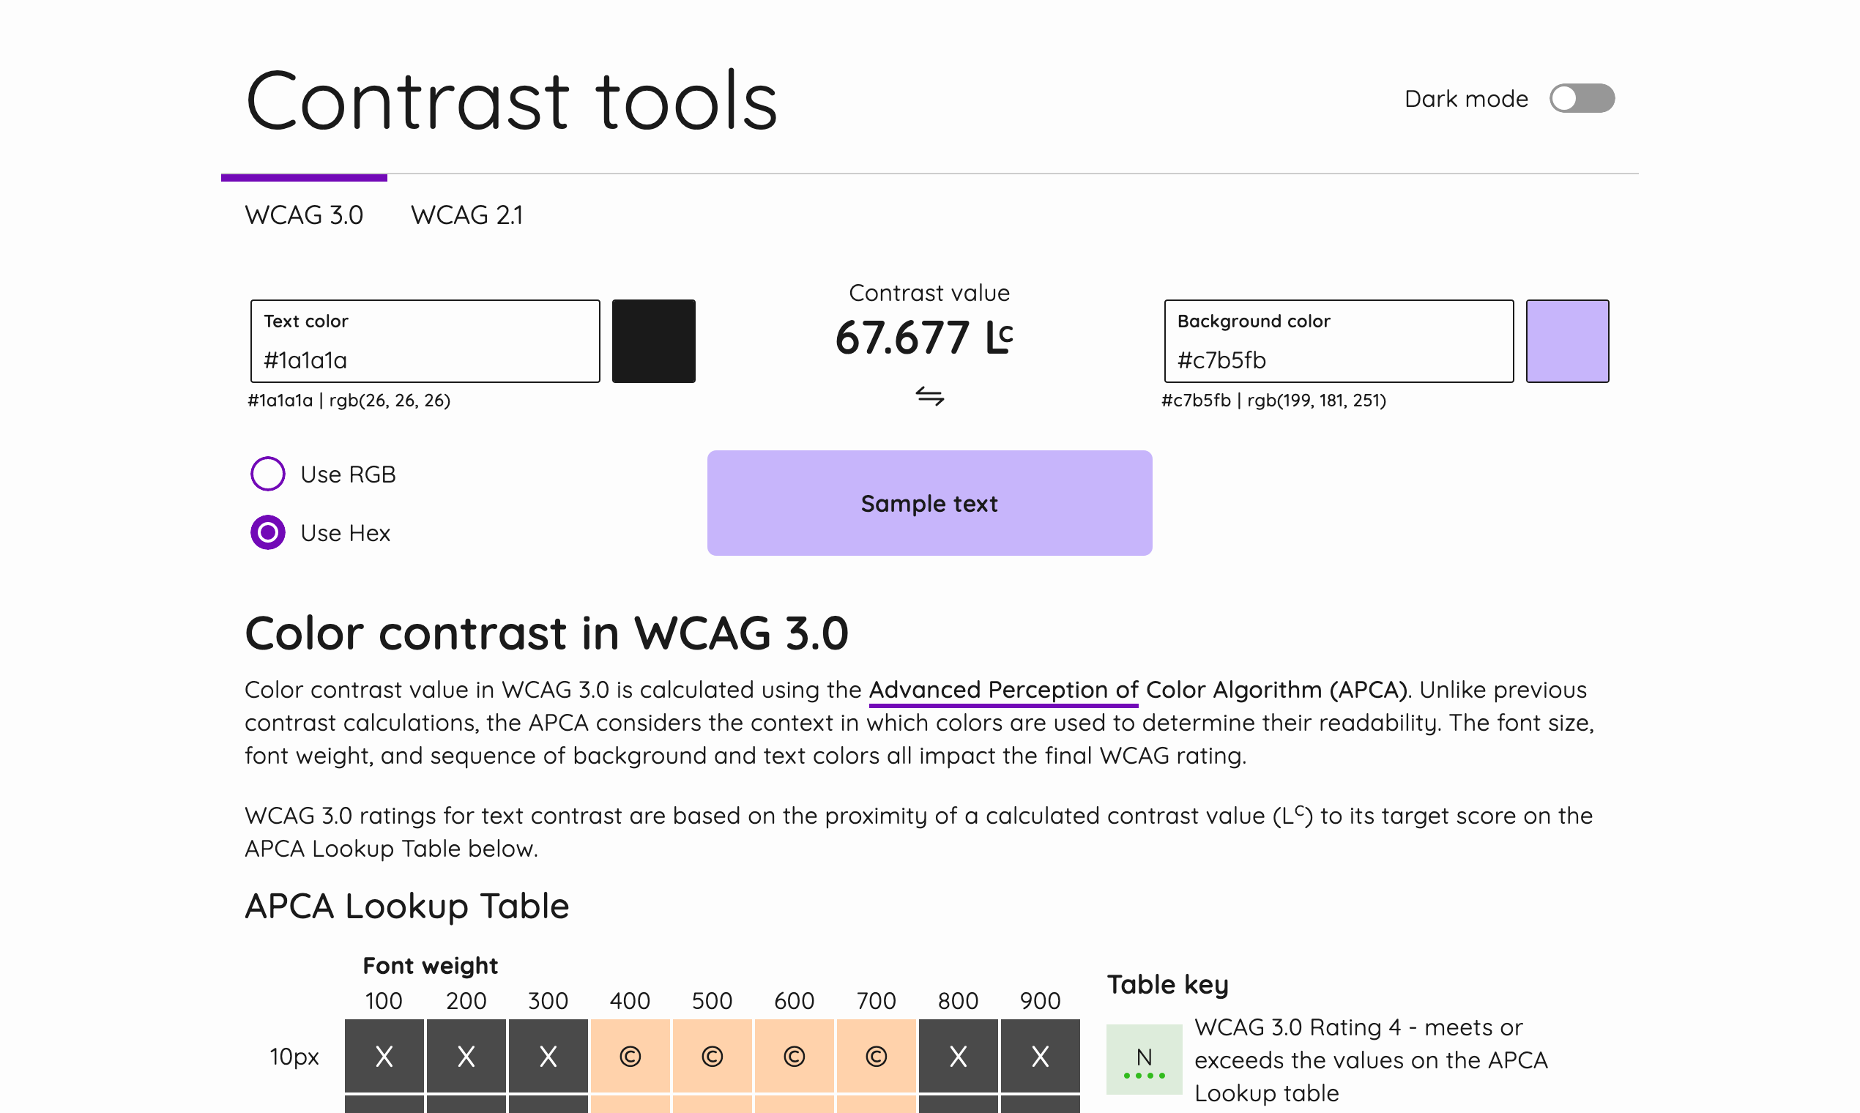This screenshot has height=1113, width=1860.
Task: Select the Use RGB radio button
Action: (267, 473)
